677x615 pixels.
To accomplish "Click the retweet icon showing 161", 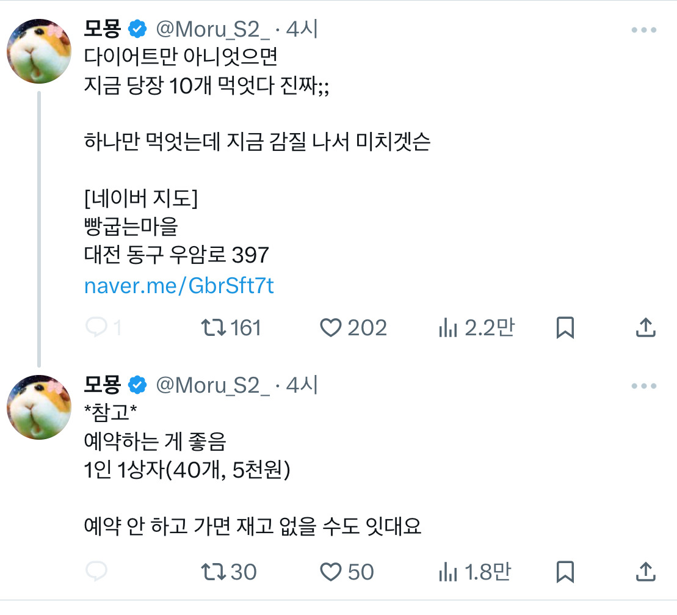I will (x=215, y=327).
